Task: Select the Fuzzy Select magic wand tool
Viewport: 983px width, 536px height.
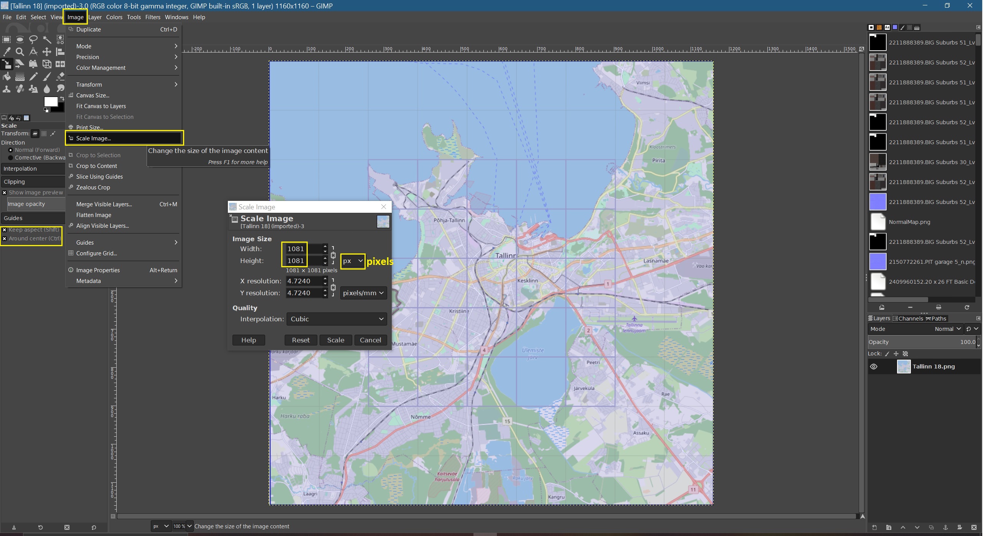Action: [x=47, y=39]
